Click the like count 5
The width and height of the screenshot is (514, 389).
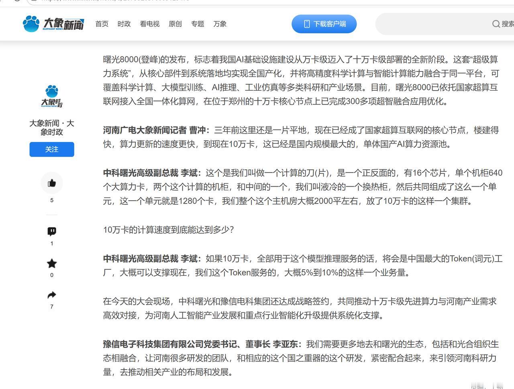click(x=52, y=200)
